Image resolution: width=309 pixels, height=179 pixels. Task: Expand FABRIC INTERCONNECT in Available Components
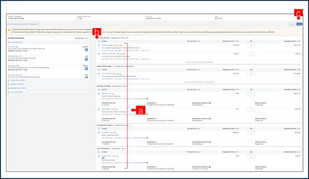click(8, 80)
